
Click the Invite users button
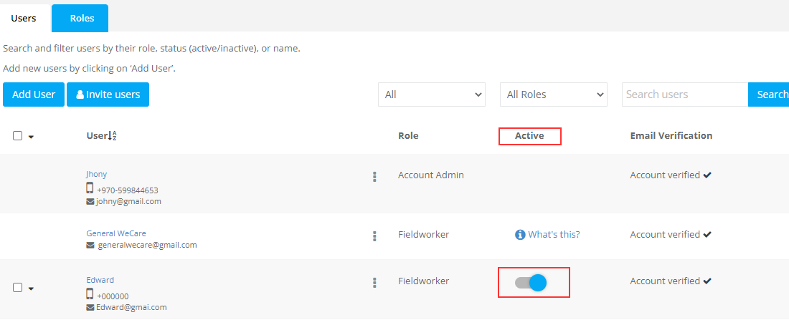point(108,94)
